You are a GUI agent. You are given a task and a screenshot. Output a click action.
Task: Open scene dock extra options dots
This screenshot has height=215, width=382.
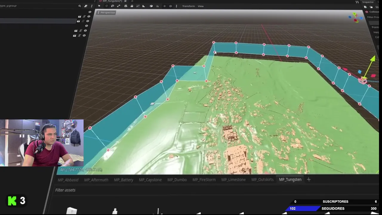coord(92,6)
